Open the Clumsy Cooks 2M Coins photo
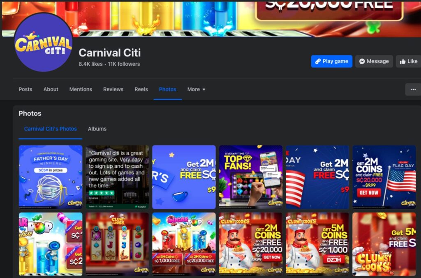 251,244
